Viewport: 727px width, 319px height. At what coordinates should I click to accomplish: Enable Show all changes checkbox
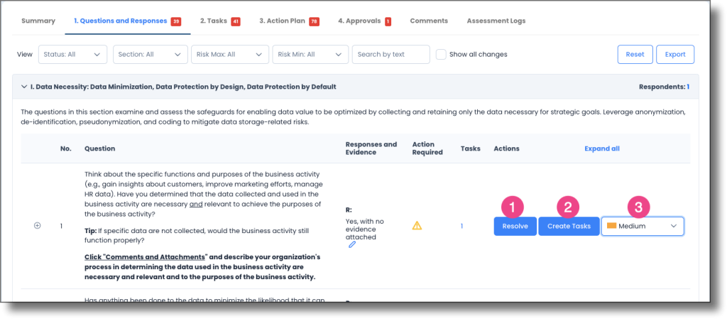(x=442, y=54)
